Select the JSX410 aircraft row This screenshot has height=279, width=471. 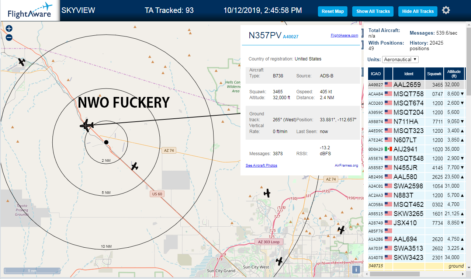pyautogui.click(x=416, y=223)
